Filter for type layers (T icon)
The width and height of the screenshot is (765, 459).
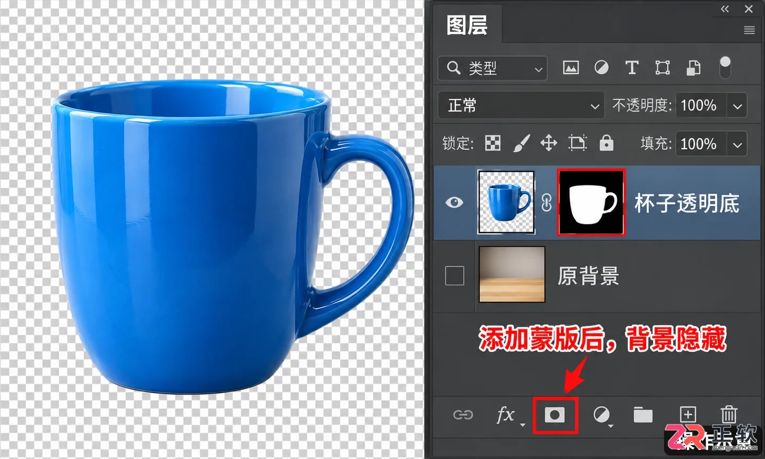coord(632,67)
